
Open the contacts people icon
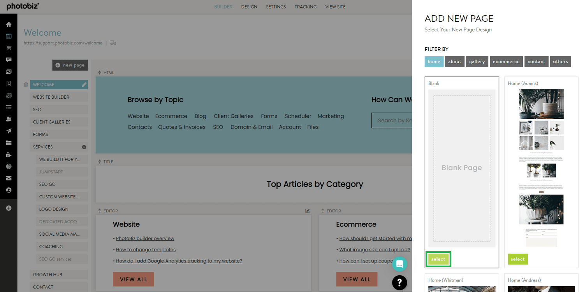coord(9,119)
